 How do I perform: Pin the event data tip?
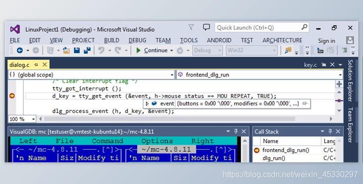pos(305,103)
